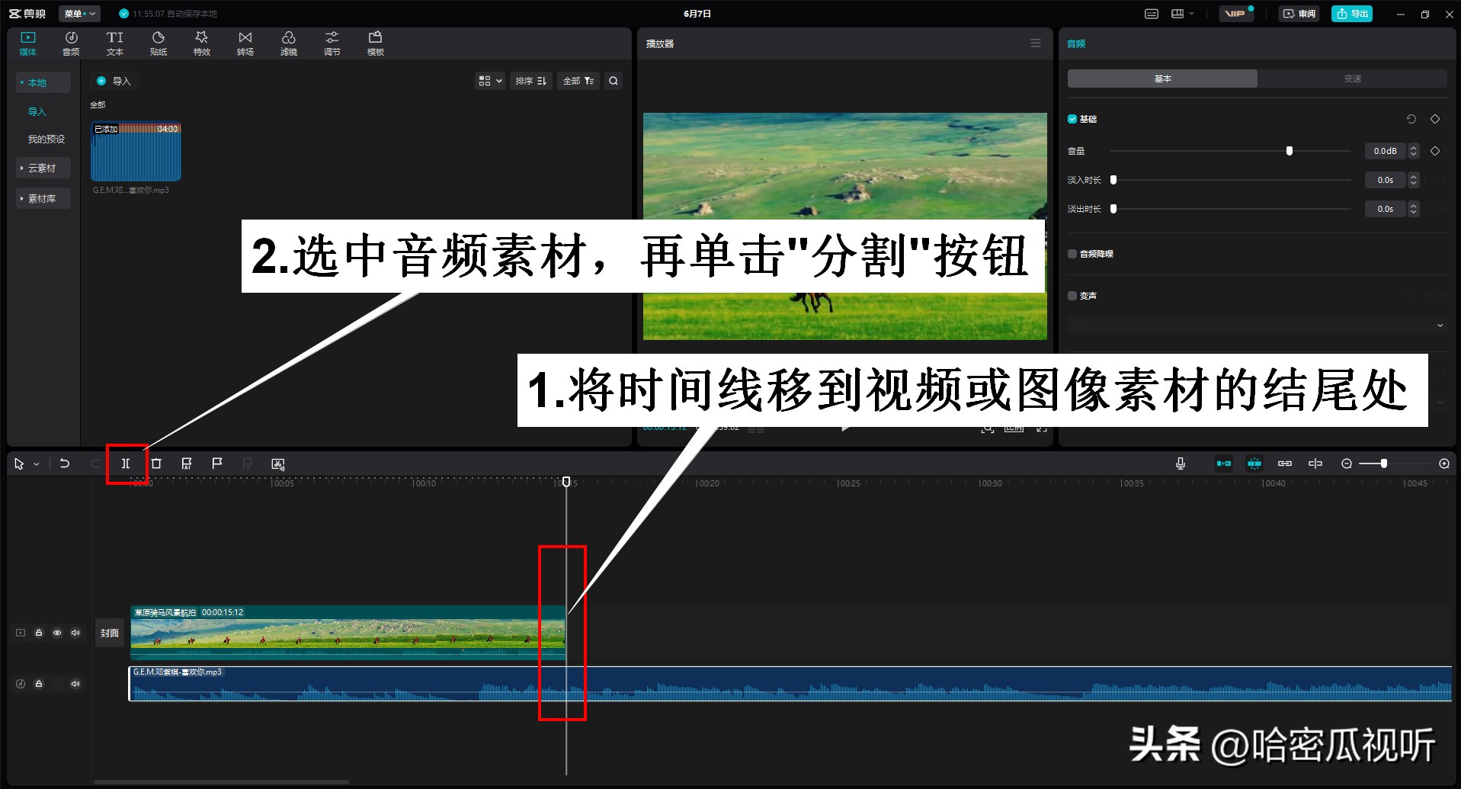The image size is (1461, 789).
Task: Click the 导入 import button
Action: point(114,81)
